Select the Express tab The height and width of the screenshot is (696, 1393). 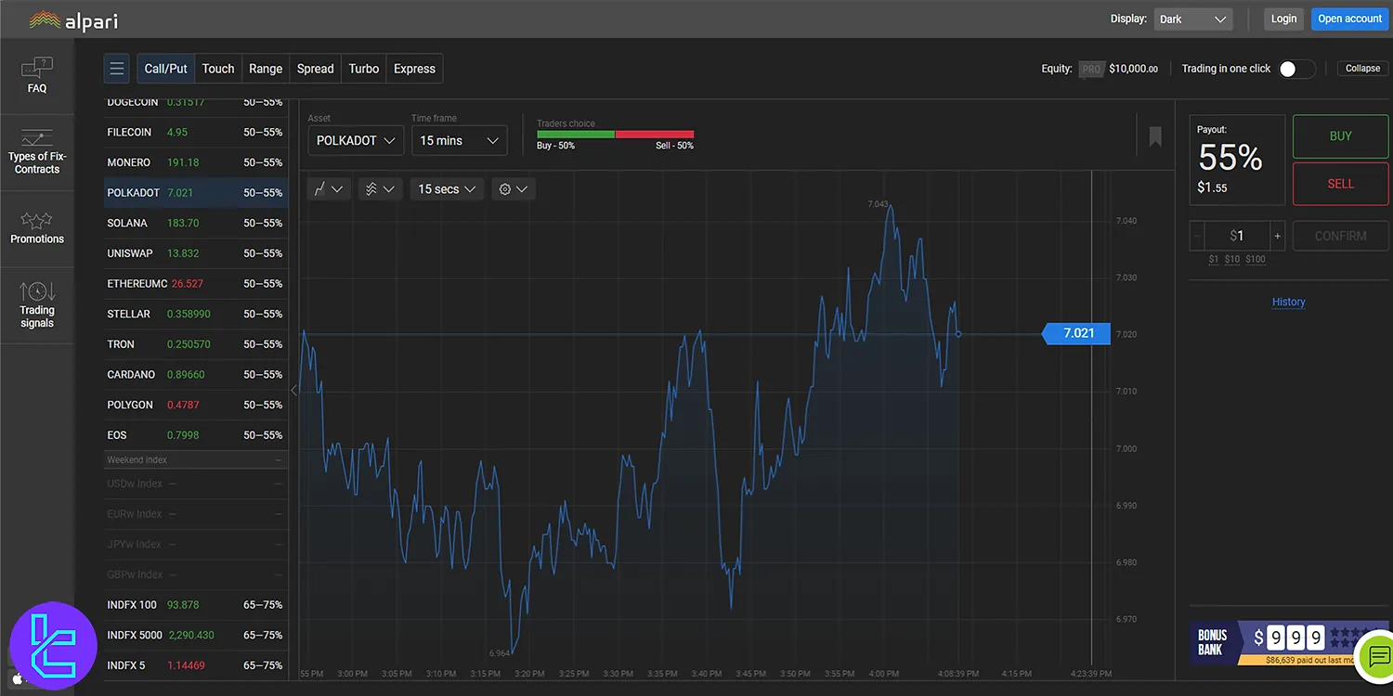[414, 69]
